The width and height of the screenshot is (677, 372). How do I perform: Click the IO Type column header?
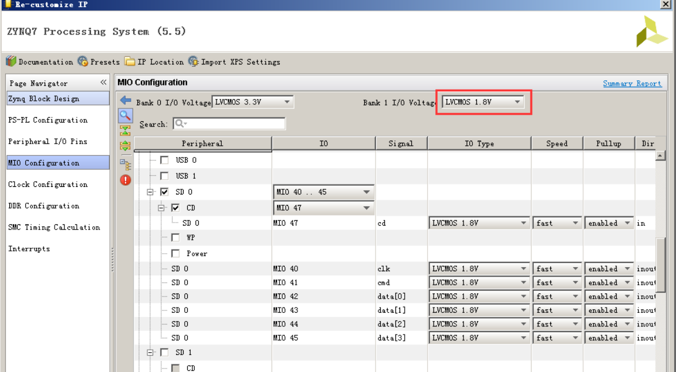tap(479, 144)
